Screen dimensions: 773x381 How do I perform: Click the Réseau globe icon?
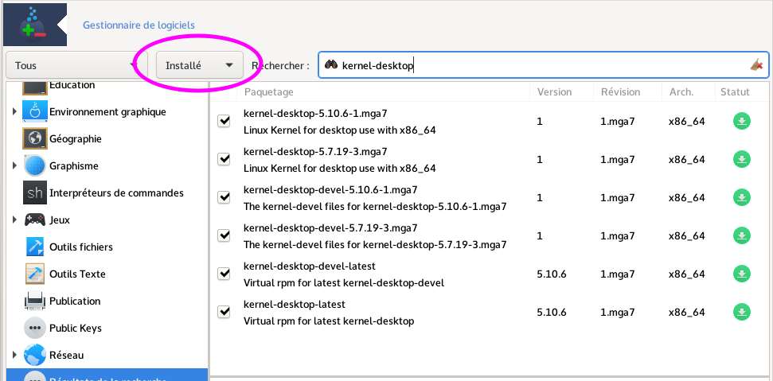click(34, 355)
